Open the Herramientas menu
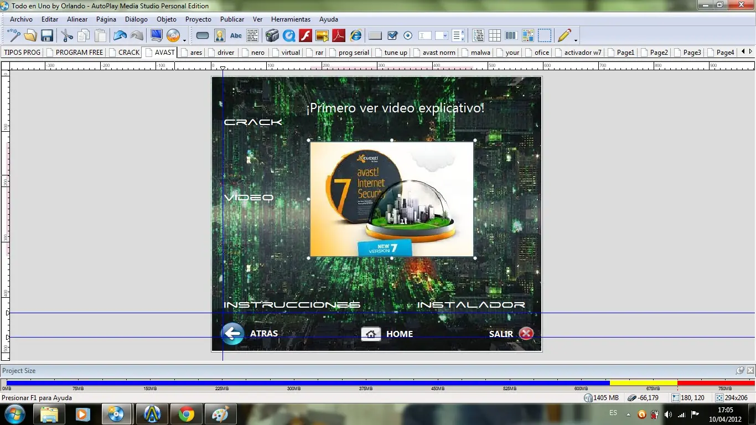Screen dimensions: 756x425 291,19
